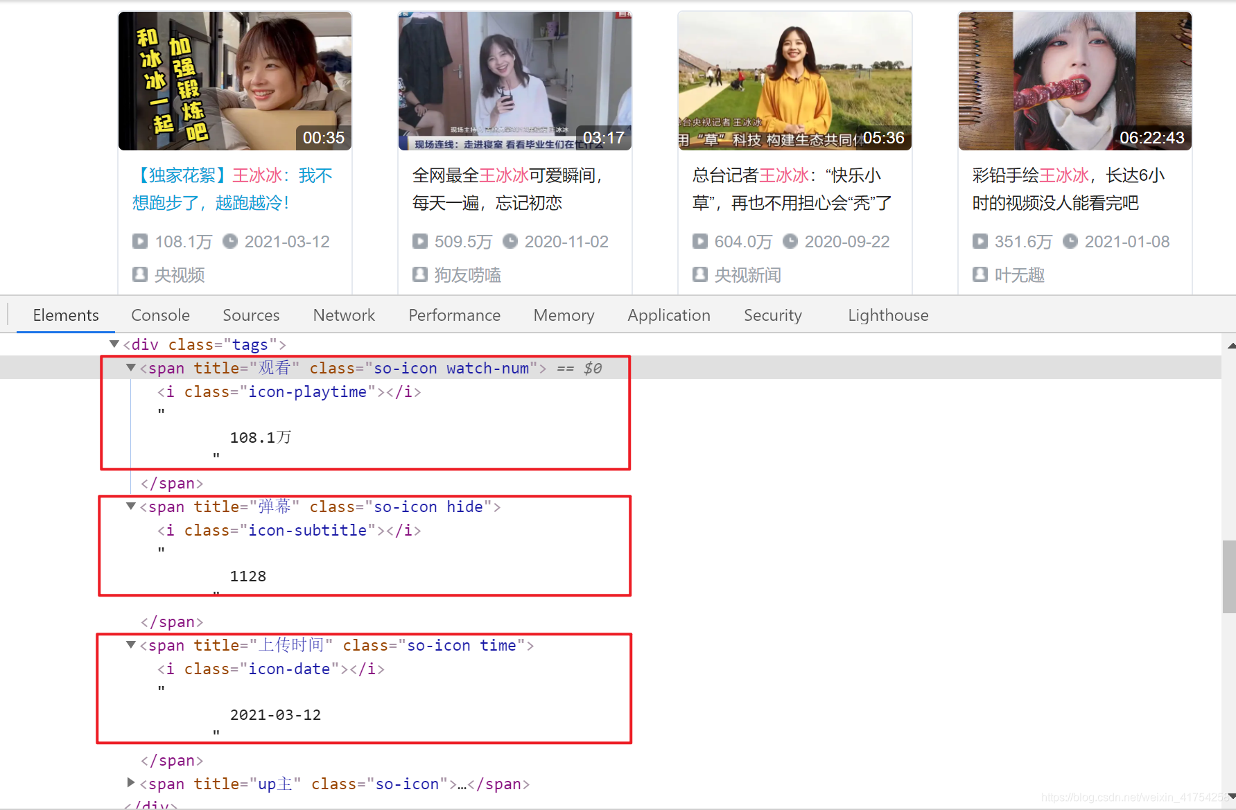Image resolution: width=1236 pixels, height=810 pixels.
Task: Collapse the div class="tags" node
Action: [114, 344]
